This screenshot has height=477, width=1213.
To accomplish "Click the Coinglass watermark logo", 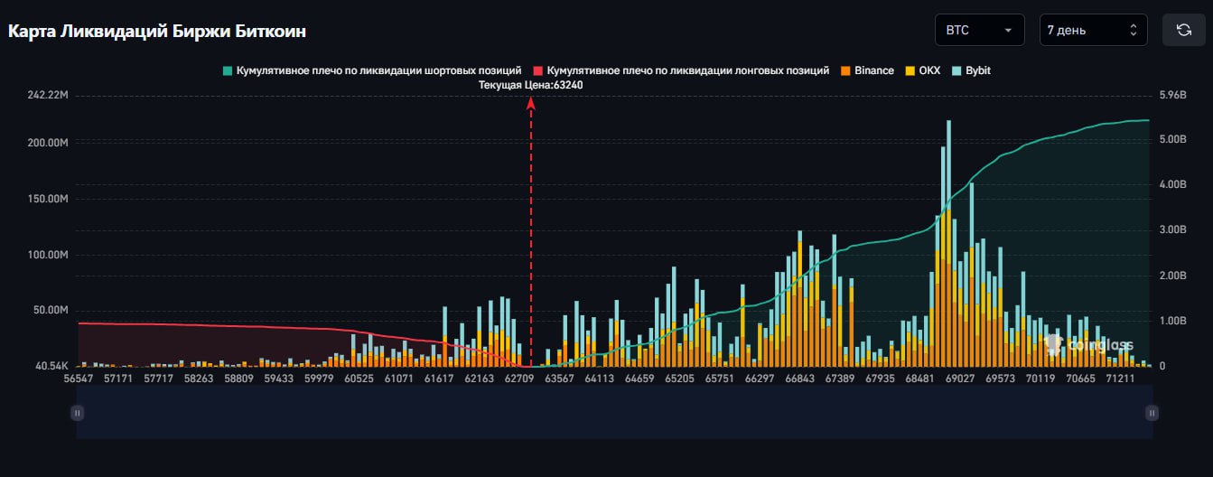I will tap(1089, 344).
